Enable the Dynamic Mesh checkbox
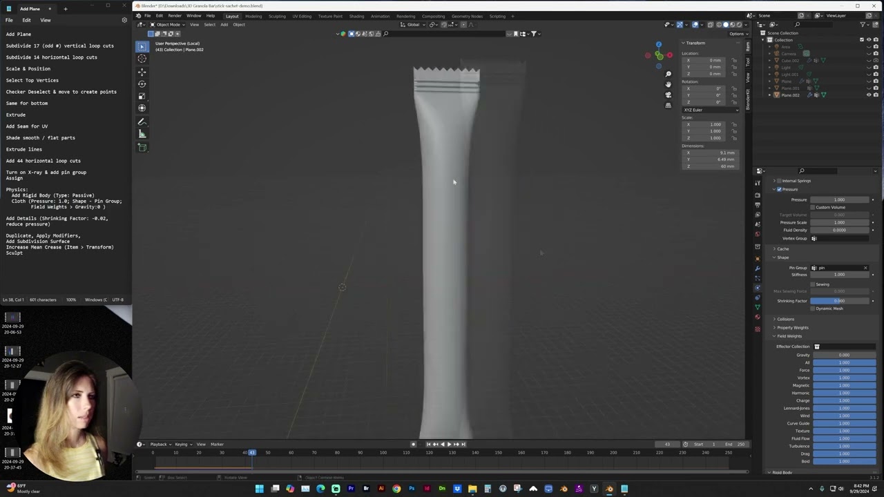The height and width of the screenshot is (497, 884). coord(813,309)
